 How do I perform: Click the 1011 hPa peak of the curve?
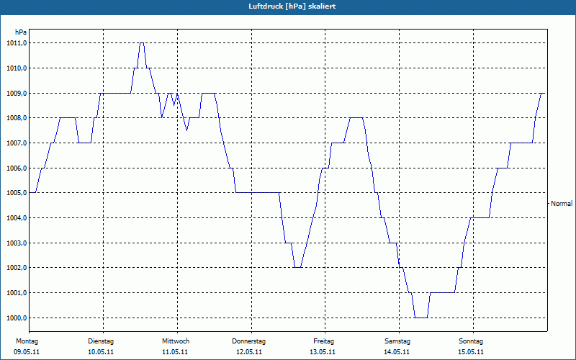142,43
